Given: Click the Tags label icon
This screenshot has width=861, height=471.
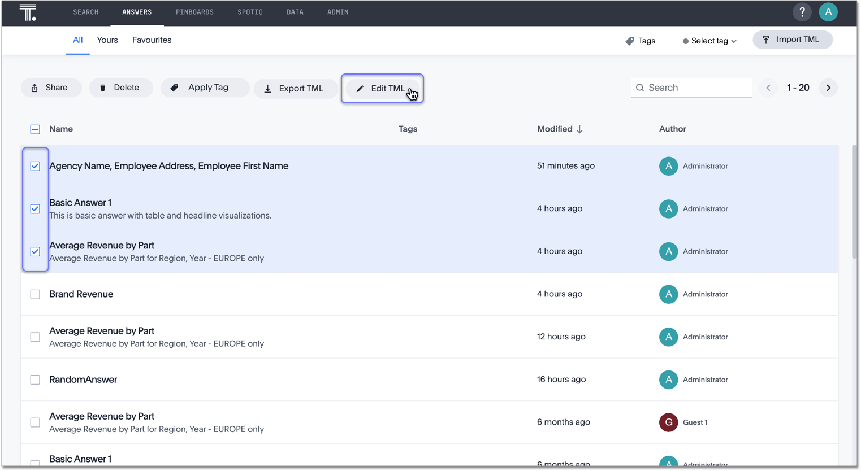Looking at the screenshot, I should pyautogui.click(x=629, y=41).
